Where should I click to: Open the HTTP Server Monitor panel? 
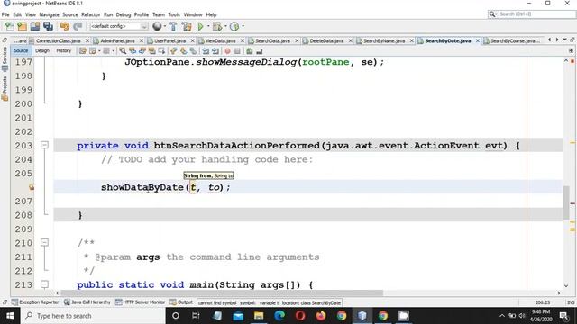point(141,302)
